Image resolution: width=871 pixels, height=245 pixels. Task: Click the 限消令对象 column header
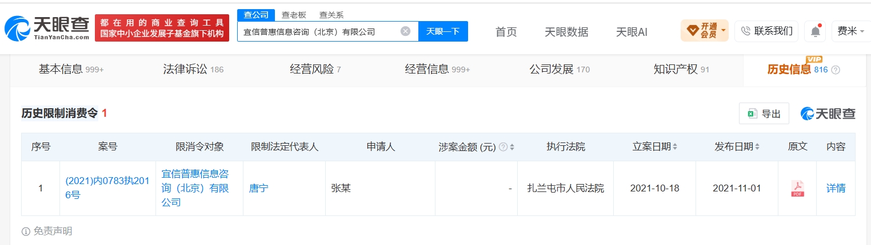[199, 147]
